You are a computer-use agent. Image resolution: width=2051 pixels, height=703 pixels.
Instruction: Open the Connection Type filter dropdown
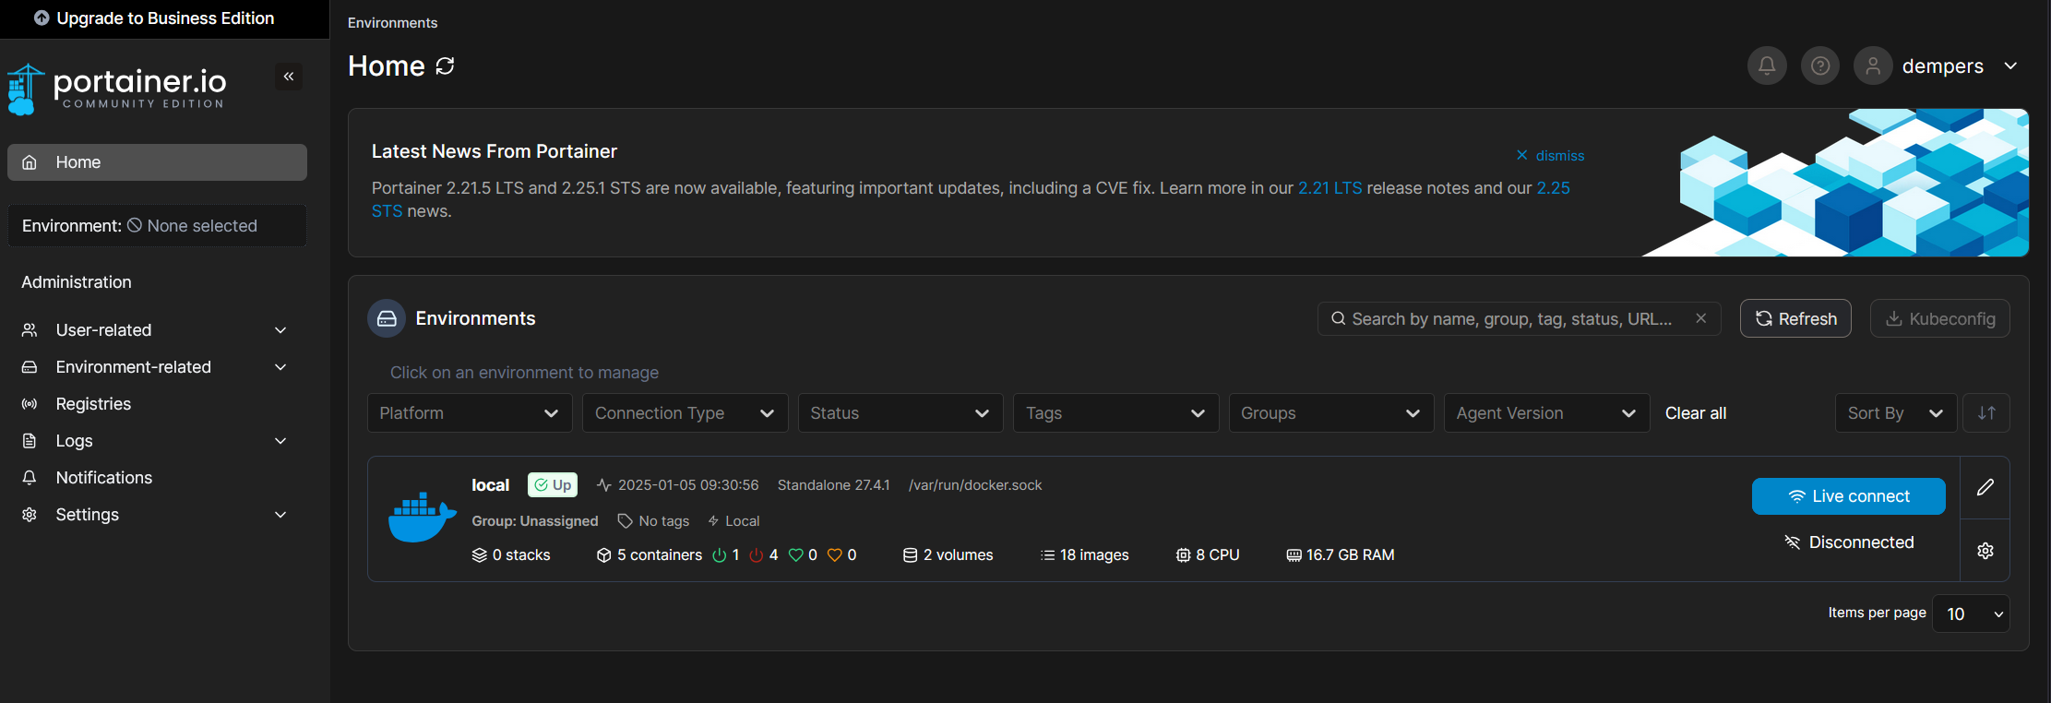pos(685,413)
